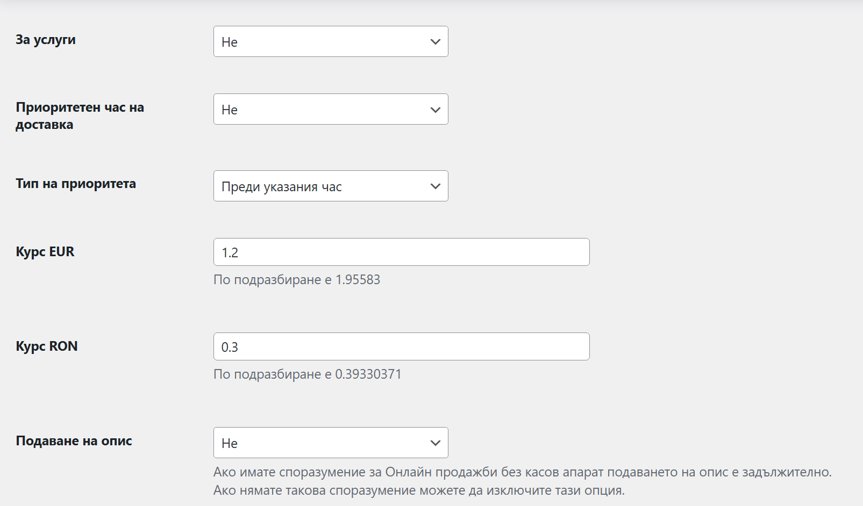Click the "За услуги" label

click(46, 40)
